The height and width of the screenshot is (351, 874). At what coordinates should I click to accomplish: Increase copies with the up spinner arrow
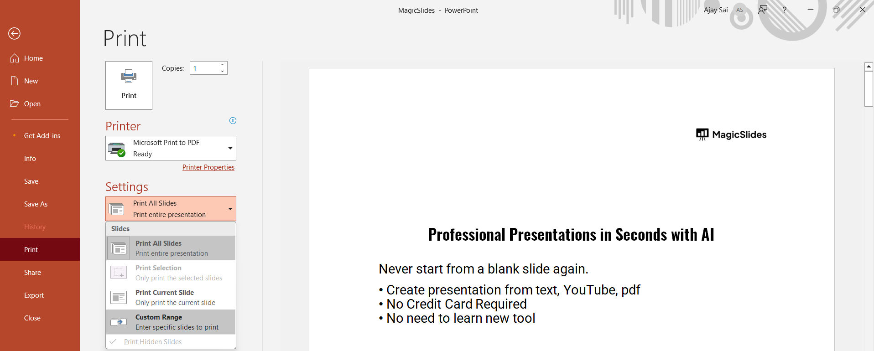[222, 65]
